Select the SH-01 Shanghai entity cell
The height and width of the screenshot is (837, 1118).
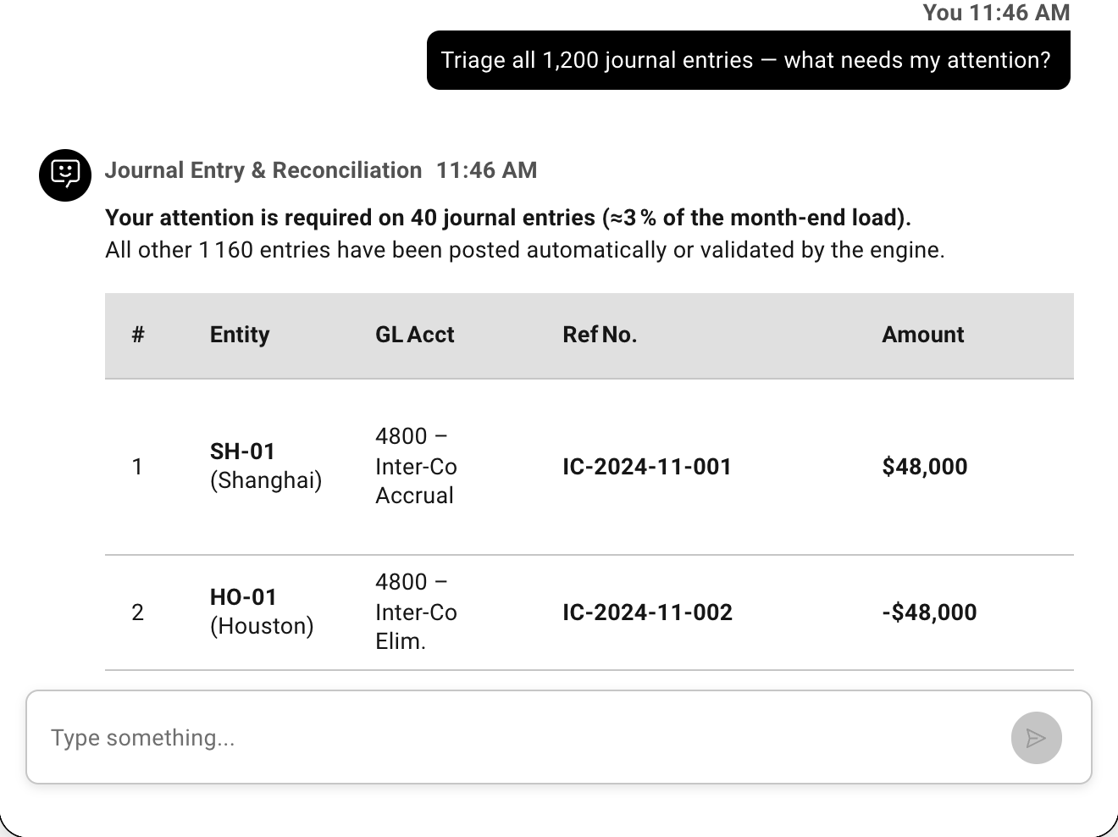[x=266, y=466]
